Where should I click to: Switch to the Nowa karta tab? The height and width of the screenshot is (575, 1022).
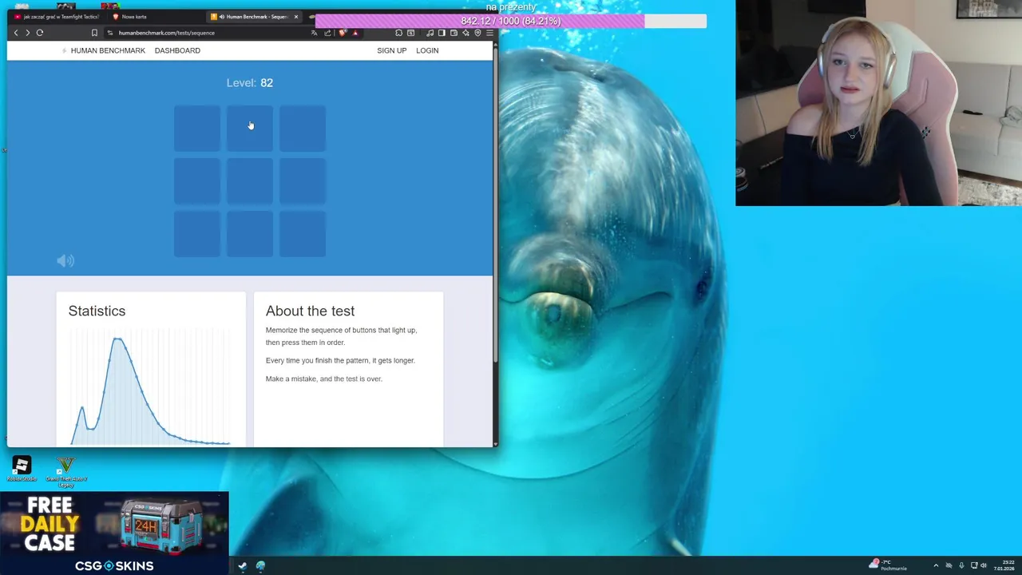156,16
